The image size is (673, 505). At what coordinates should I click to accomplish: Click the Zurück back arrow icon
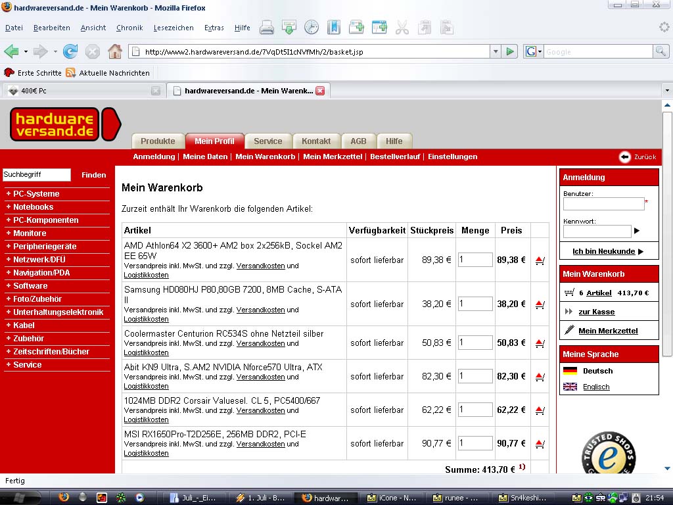(x=624, y=156)
